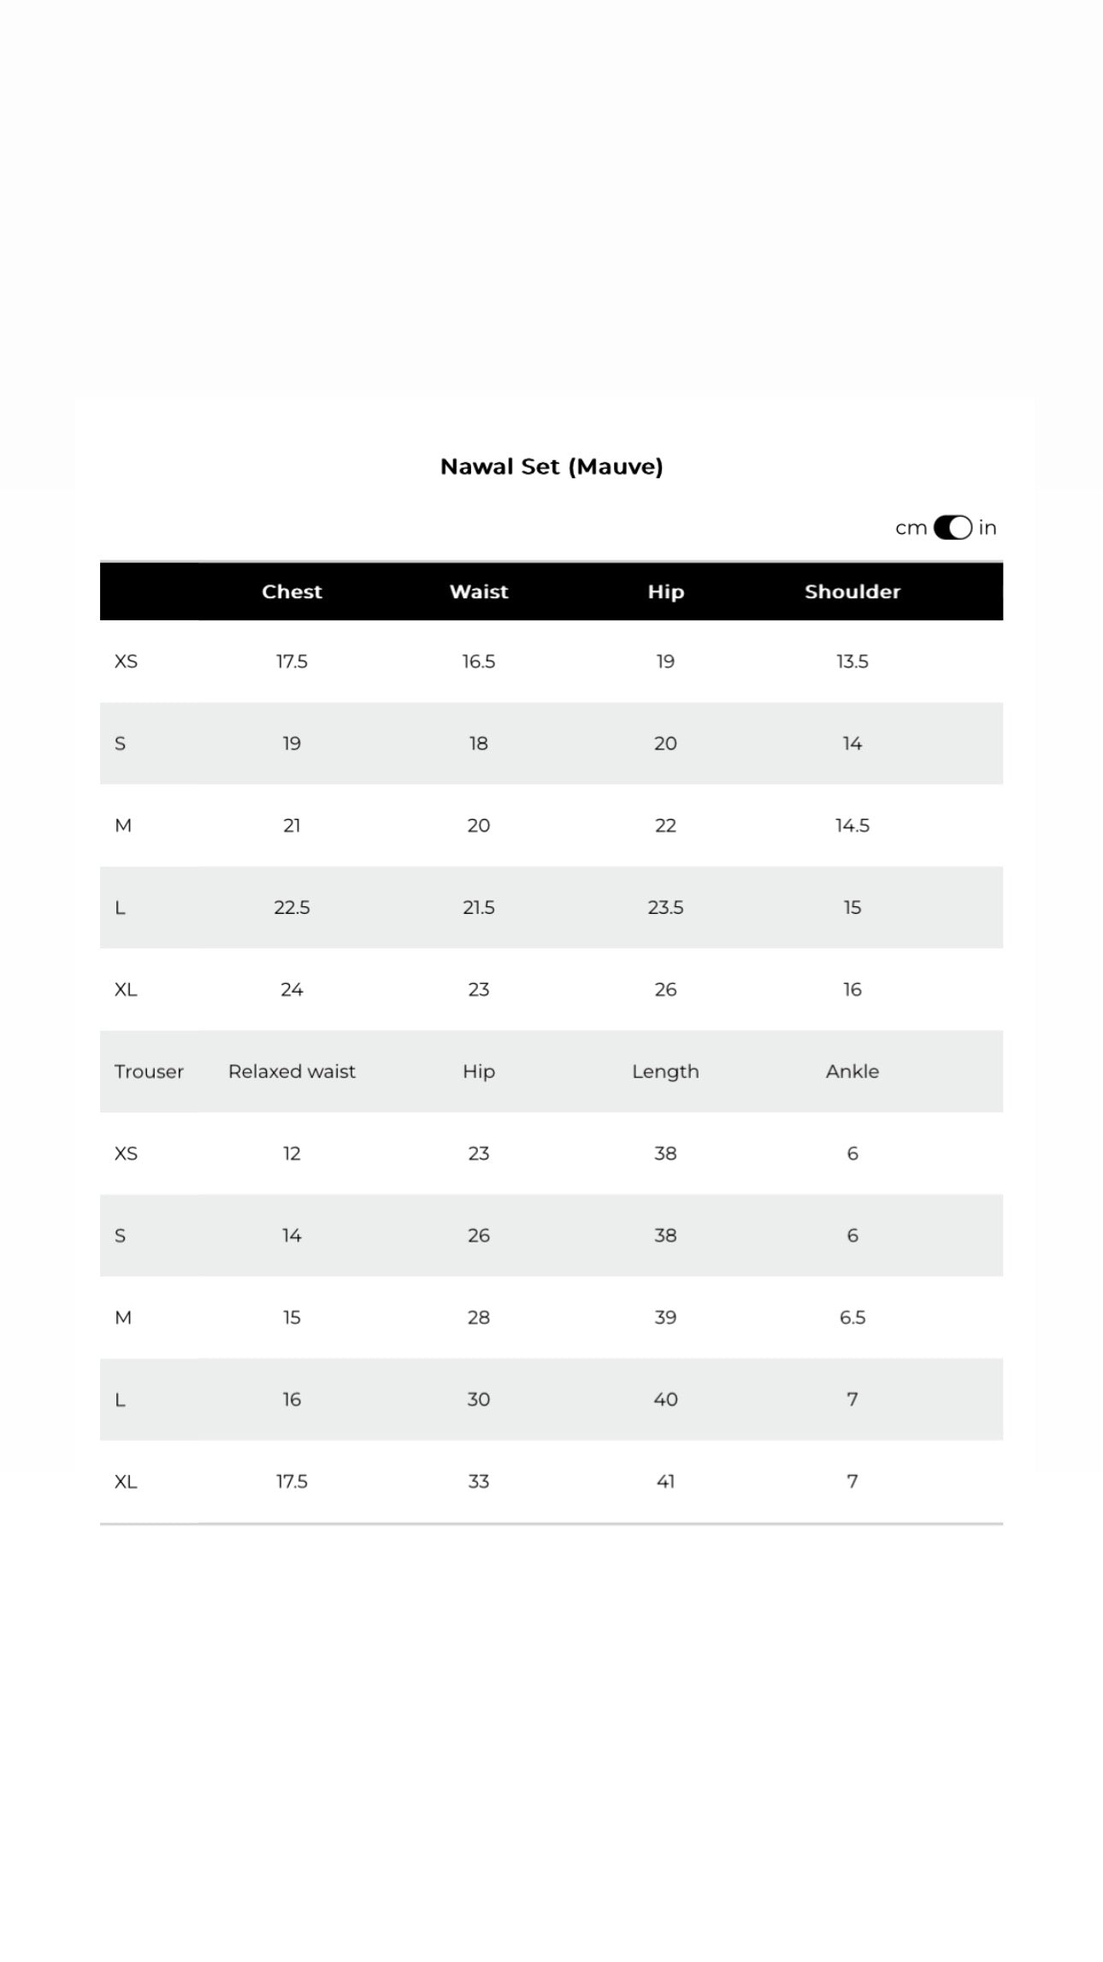Click the Hip header in the black bar
This screenshot has width=1103, height=1962.
(x=665, y=591)
